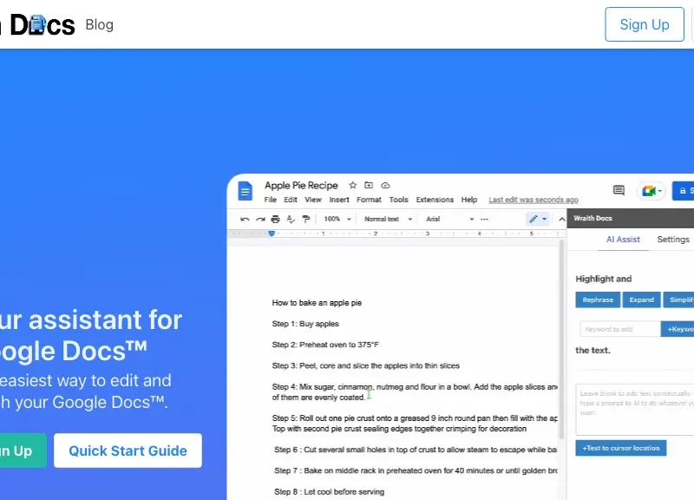Click the 'Step 3: Peel, core and slice' line
The width and height of the screenshot is (694, 500).
tap(365, 365)
